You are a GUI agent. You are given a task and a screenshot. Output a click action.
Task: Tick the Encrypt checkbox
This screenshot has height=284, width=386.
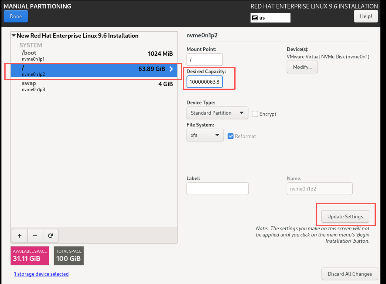tap(255, 114)
